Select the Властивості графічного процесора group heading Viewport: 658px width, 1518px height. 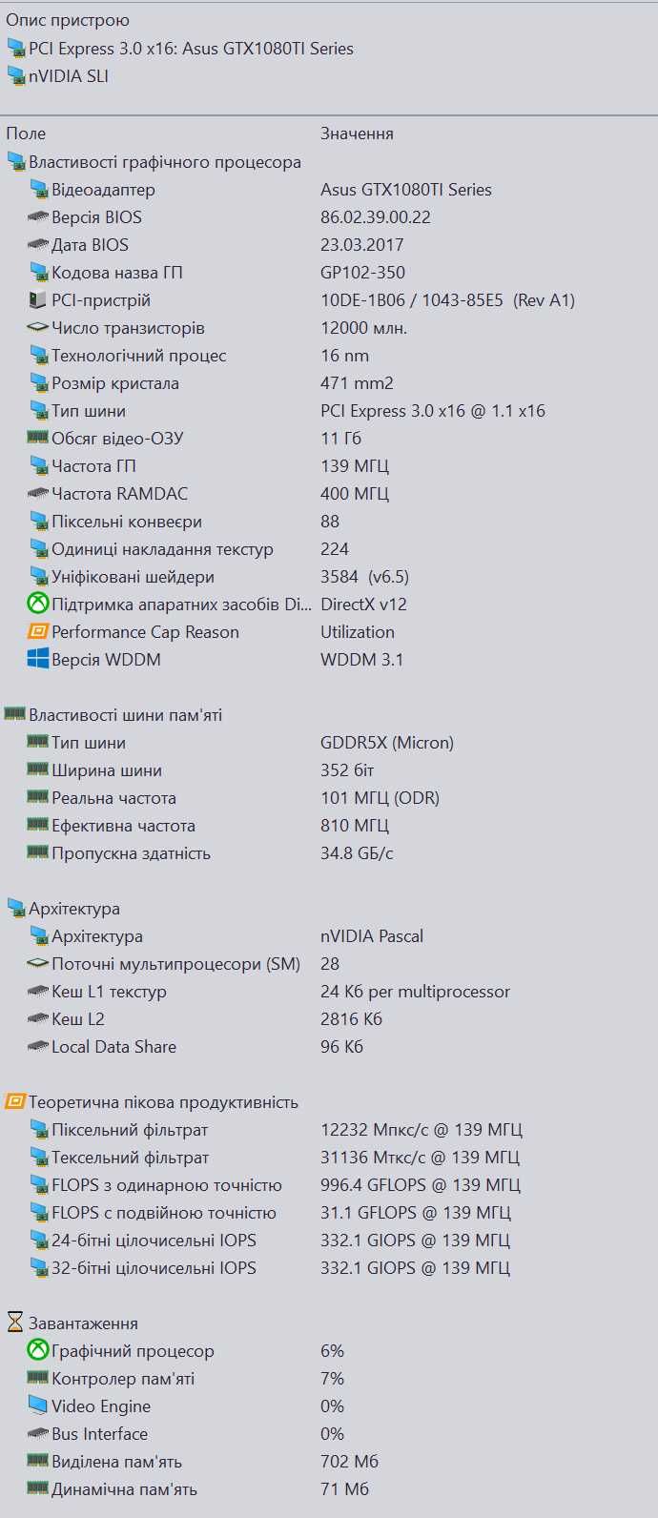coord(165,162)
